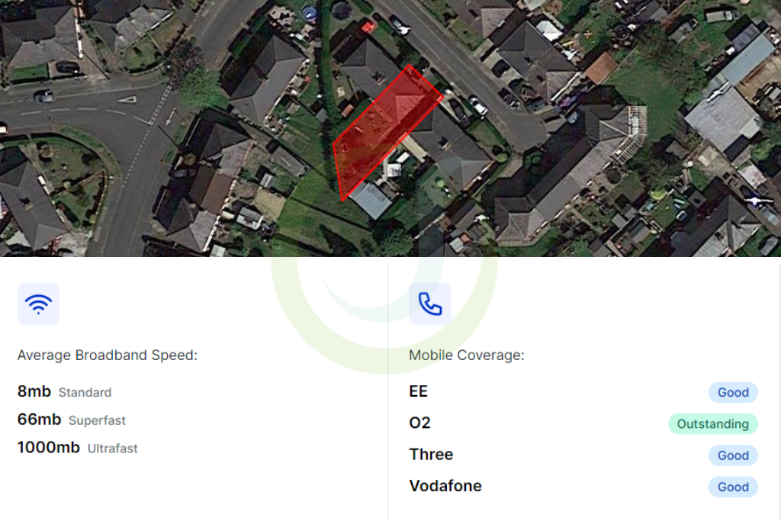Click the EE Good coverage badge

[733, 393]
